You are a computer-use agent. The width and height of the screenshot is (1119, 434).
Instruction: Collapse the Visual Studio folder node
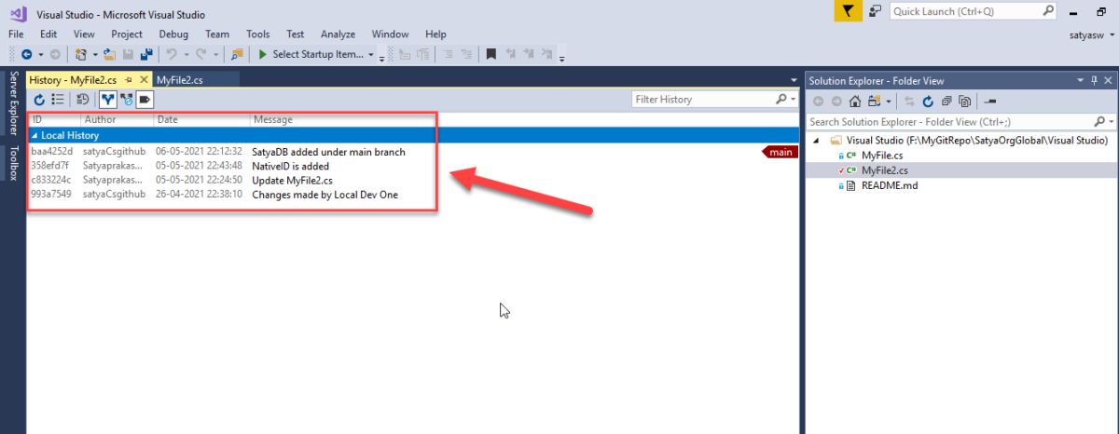coord(817,141)
